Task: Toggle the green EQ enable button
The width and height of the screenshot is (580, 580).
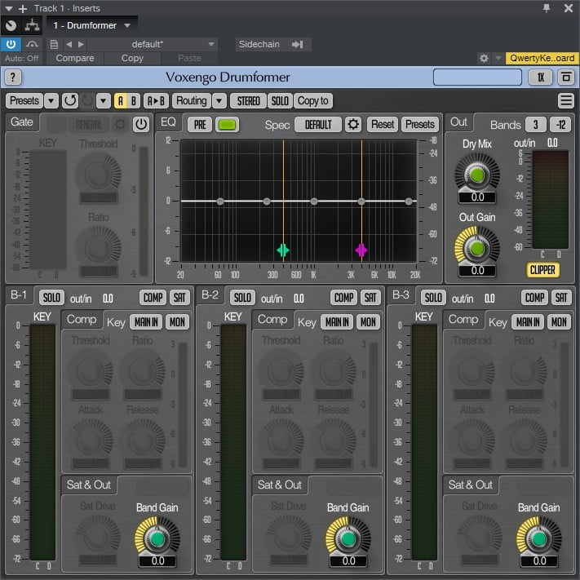Action: coord(228,125)
